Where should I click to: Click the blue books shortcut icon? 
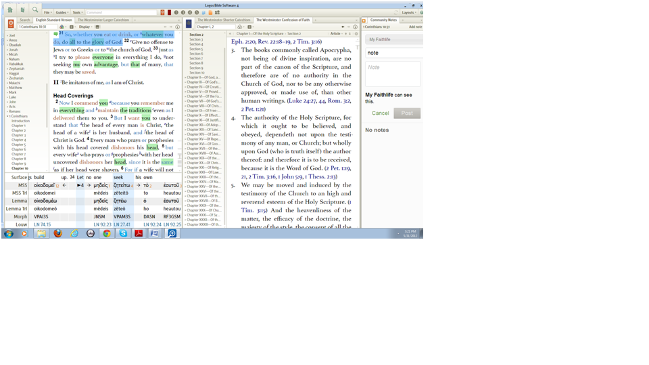point(203,12)
